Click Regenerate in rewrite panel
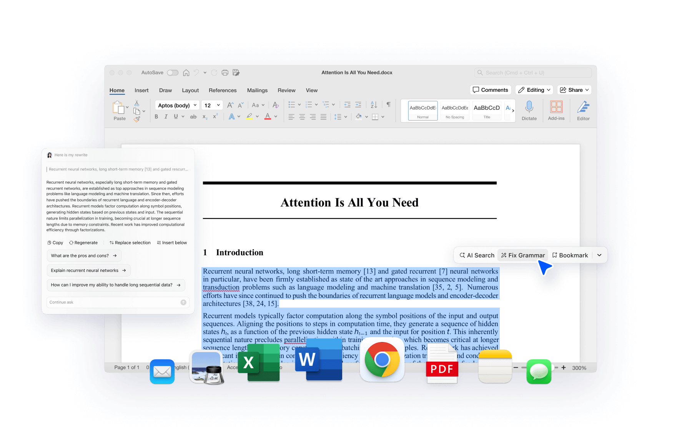The image size is (692, 430). [x=83, y=243]
